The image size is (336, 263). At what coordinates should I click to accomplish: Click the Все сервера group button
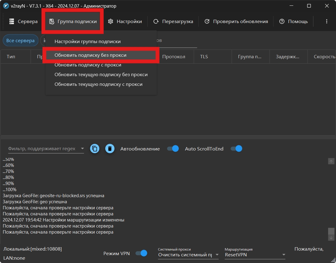(x=21, y=41)
